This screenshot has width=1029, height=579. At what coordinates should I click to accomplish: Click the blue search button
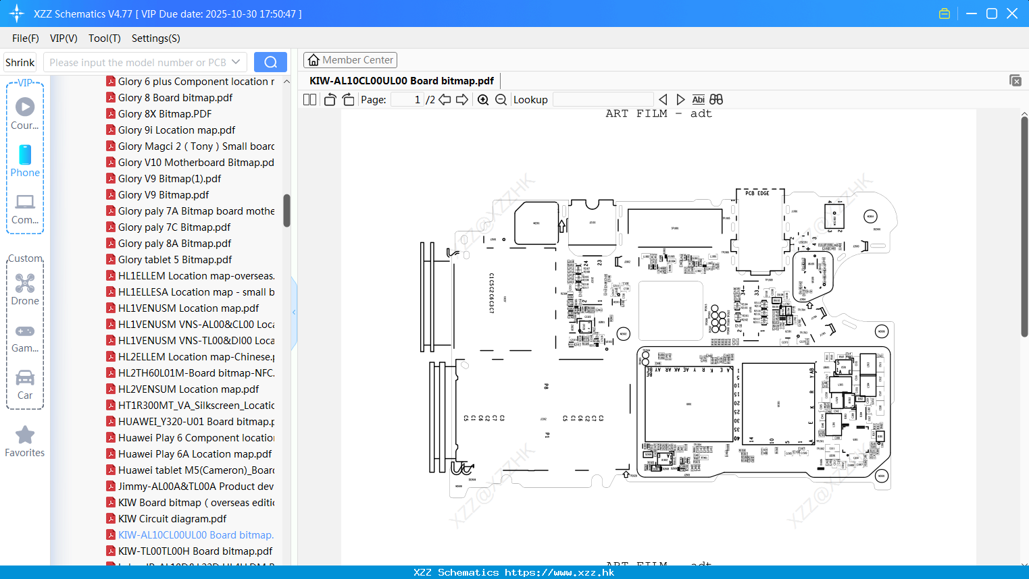pos(270,62)
